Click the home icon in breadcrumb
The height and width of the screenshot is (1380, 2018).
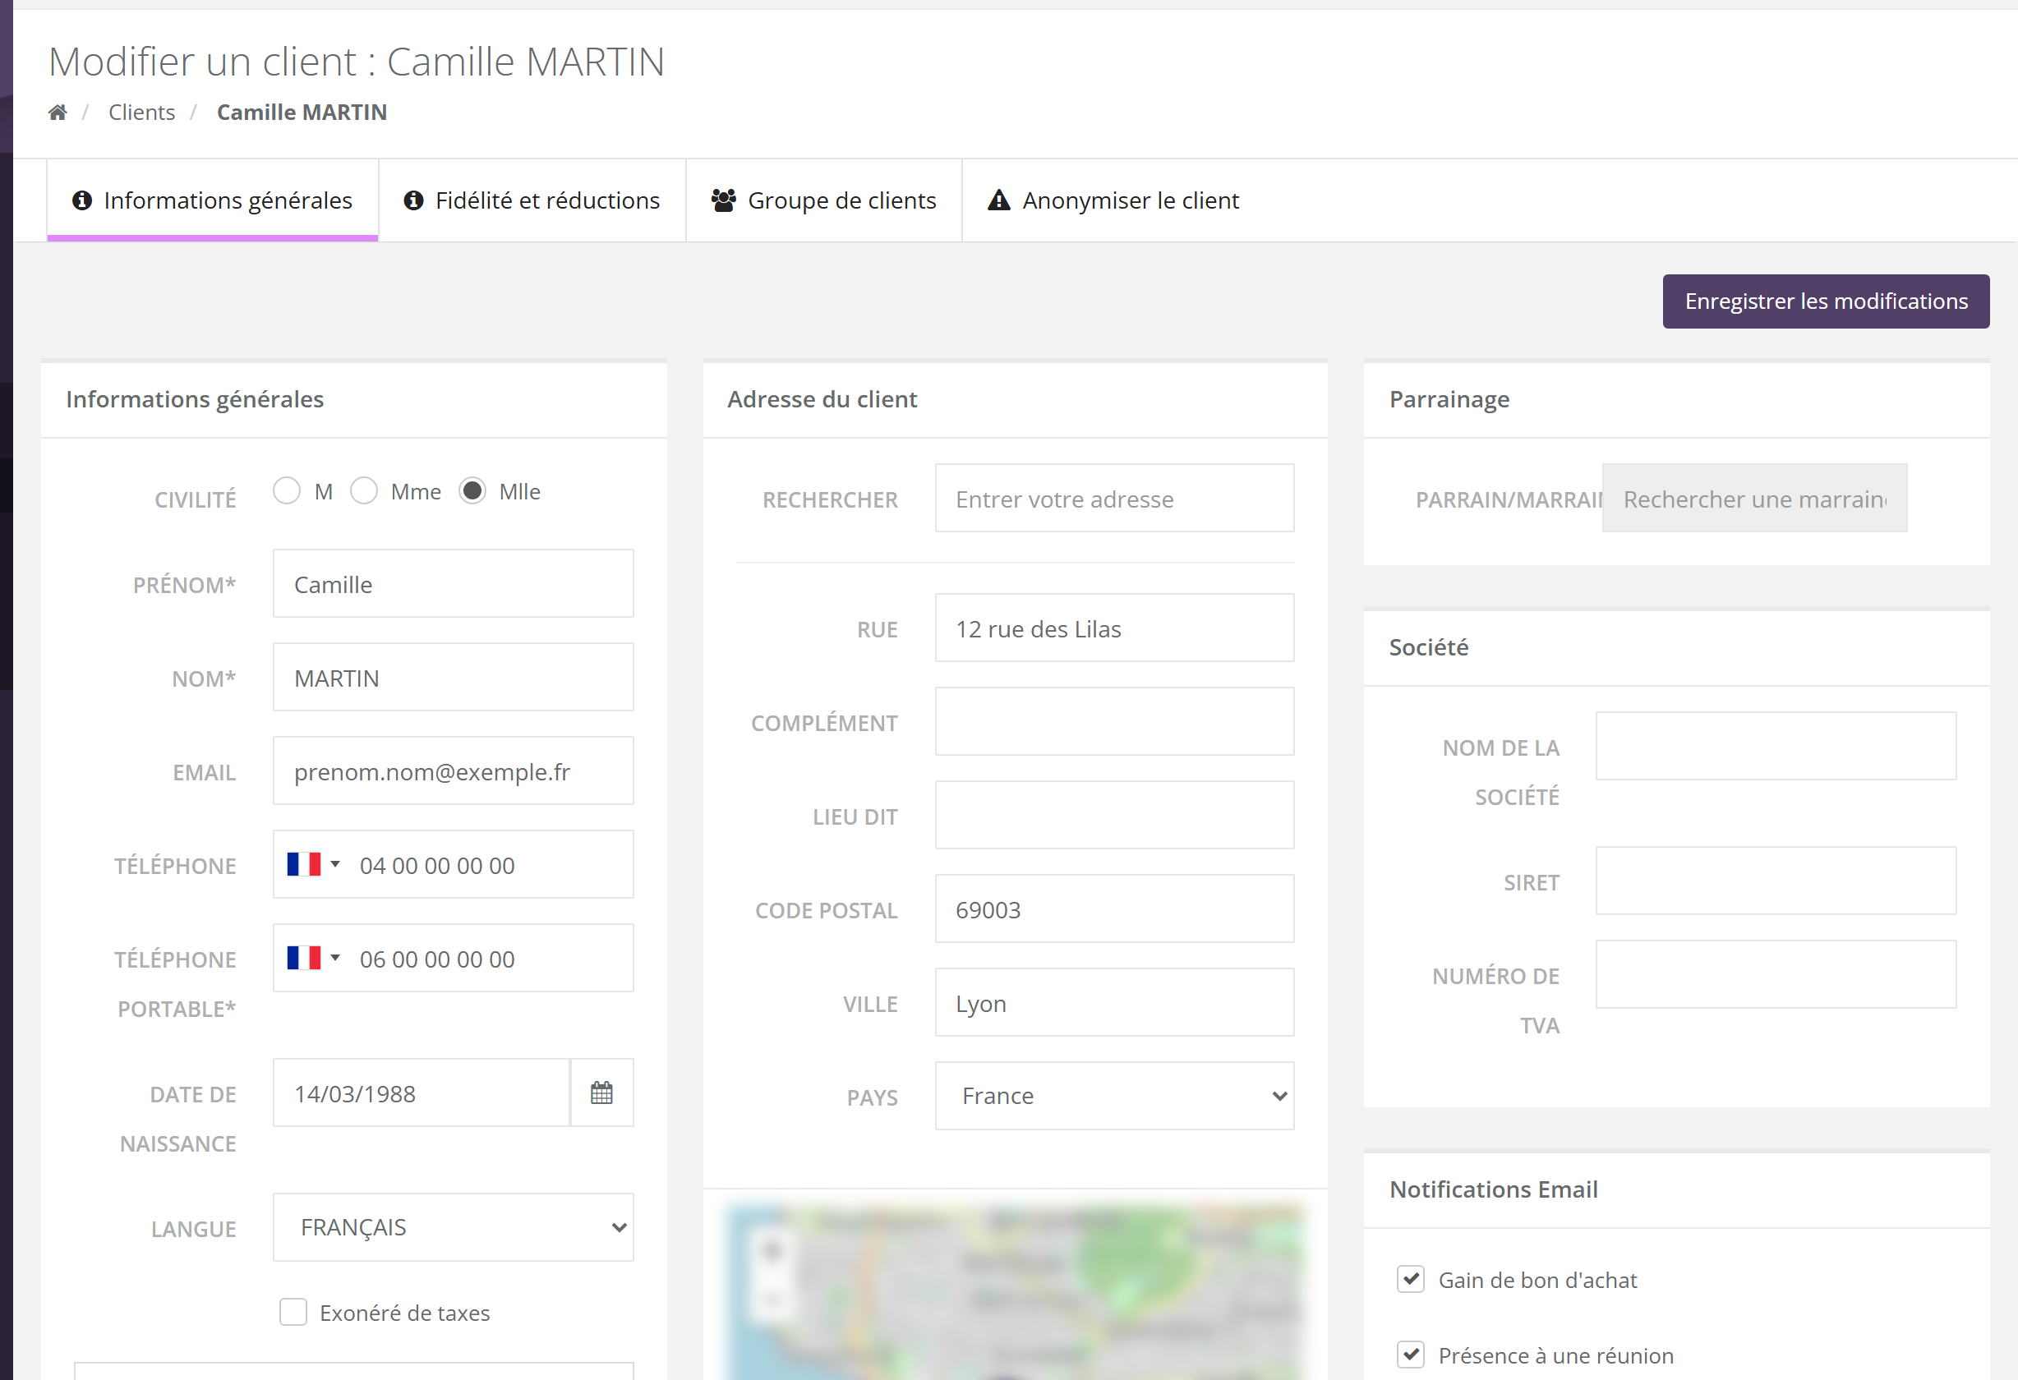(58, 112)
